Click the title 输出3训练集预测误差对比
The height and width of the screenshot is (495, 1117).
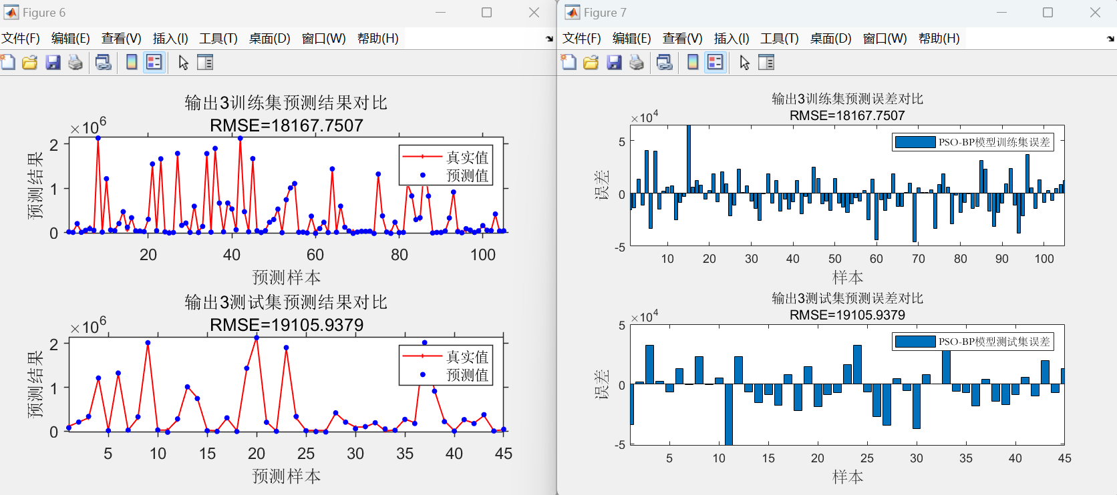coord(848,99)
